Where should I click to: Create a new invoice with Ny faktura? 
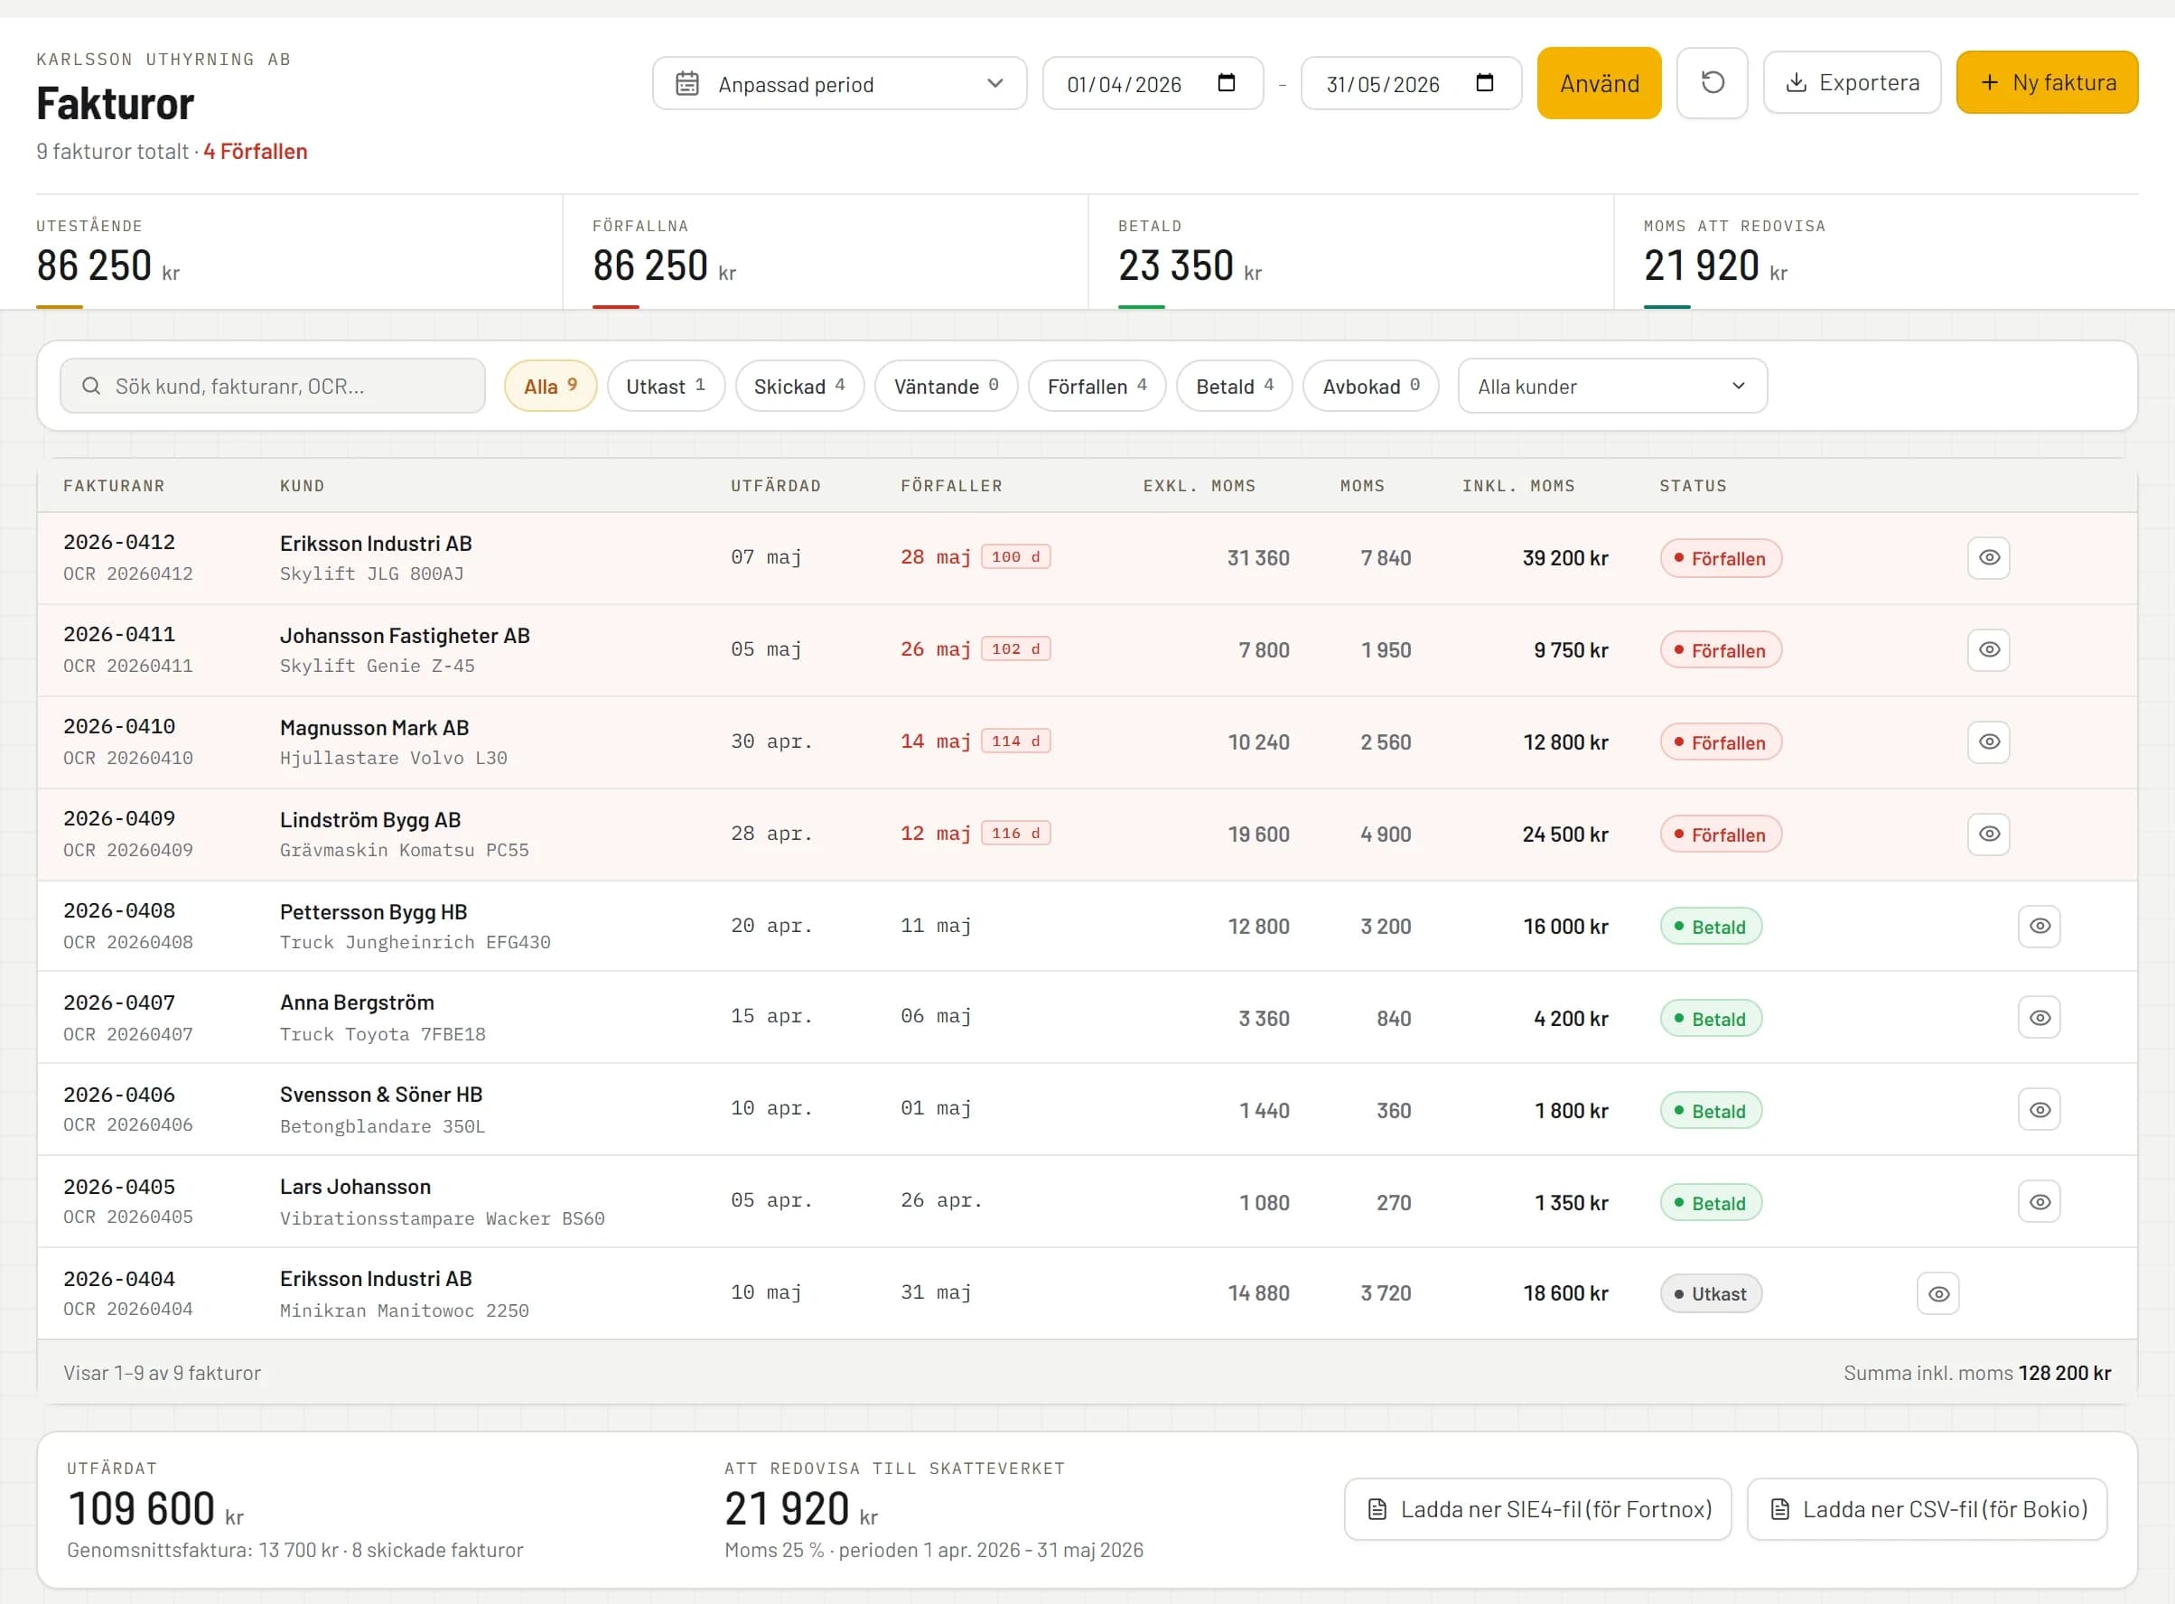point(2047,82)
